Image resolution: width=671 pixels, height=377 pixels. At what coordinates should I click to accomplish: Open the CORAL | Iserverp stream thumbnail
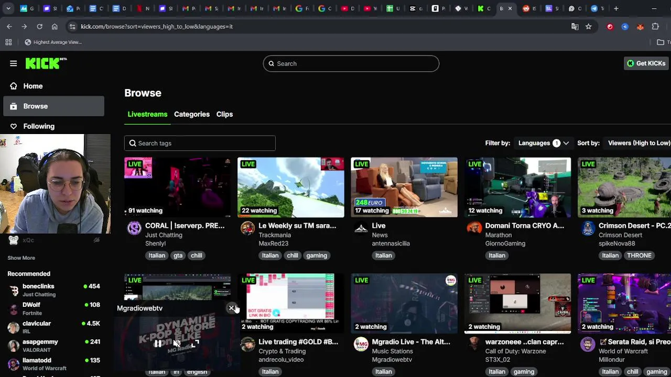point(178,187)
